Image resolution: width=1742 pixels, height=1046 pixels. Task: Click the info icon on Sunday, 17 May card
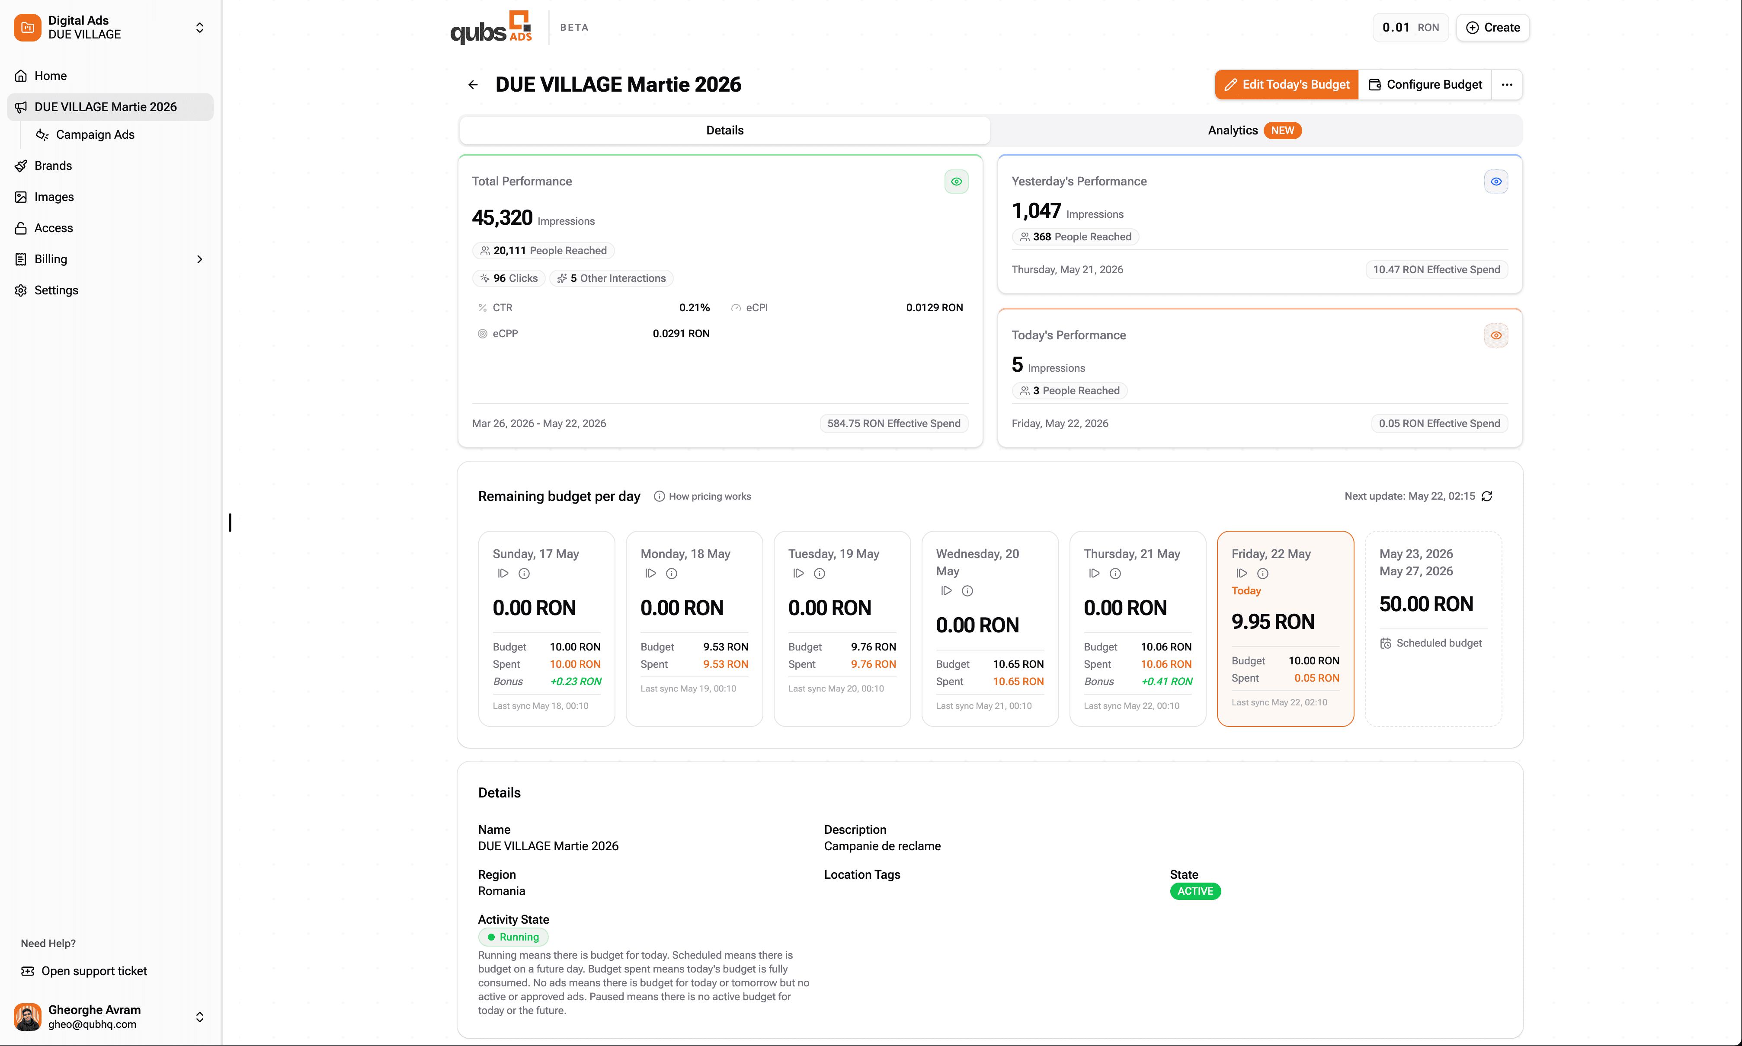coord(524,574)
